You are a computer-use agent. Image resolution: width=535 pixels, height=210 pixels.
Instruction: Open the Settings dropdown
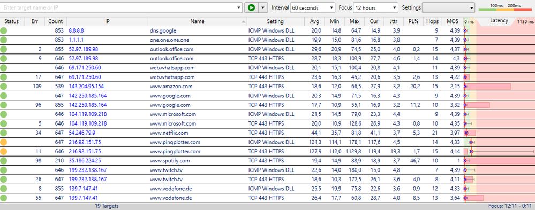448,7
